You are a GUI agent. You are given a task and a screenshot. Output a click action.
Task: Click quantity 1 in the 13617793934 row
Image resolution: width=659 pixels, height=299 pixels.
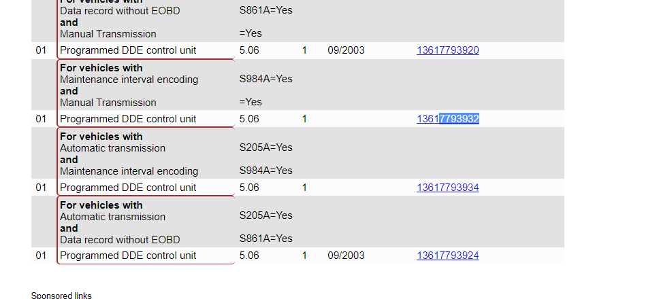(x=304, y=188)
